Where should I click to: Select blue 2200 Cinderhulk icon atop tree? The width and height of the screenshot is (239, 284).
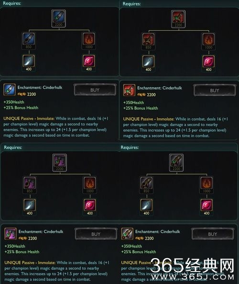tap(59, 19)
